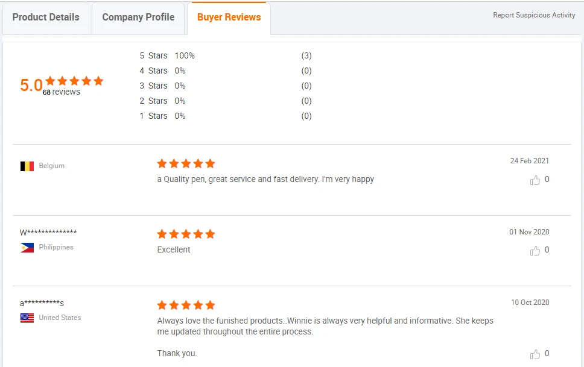Filter by 4 Stars rating row
The width and height of the screenshot is (584, 367).
(154, 71)
